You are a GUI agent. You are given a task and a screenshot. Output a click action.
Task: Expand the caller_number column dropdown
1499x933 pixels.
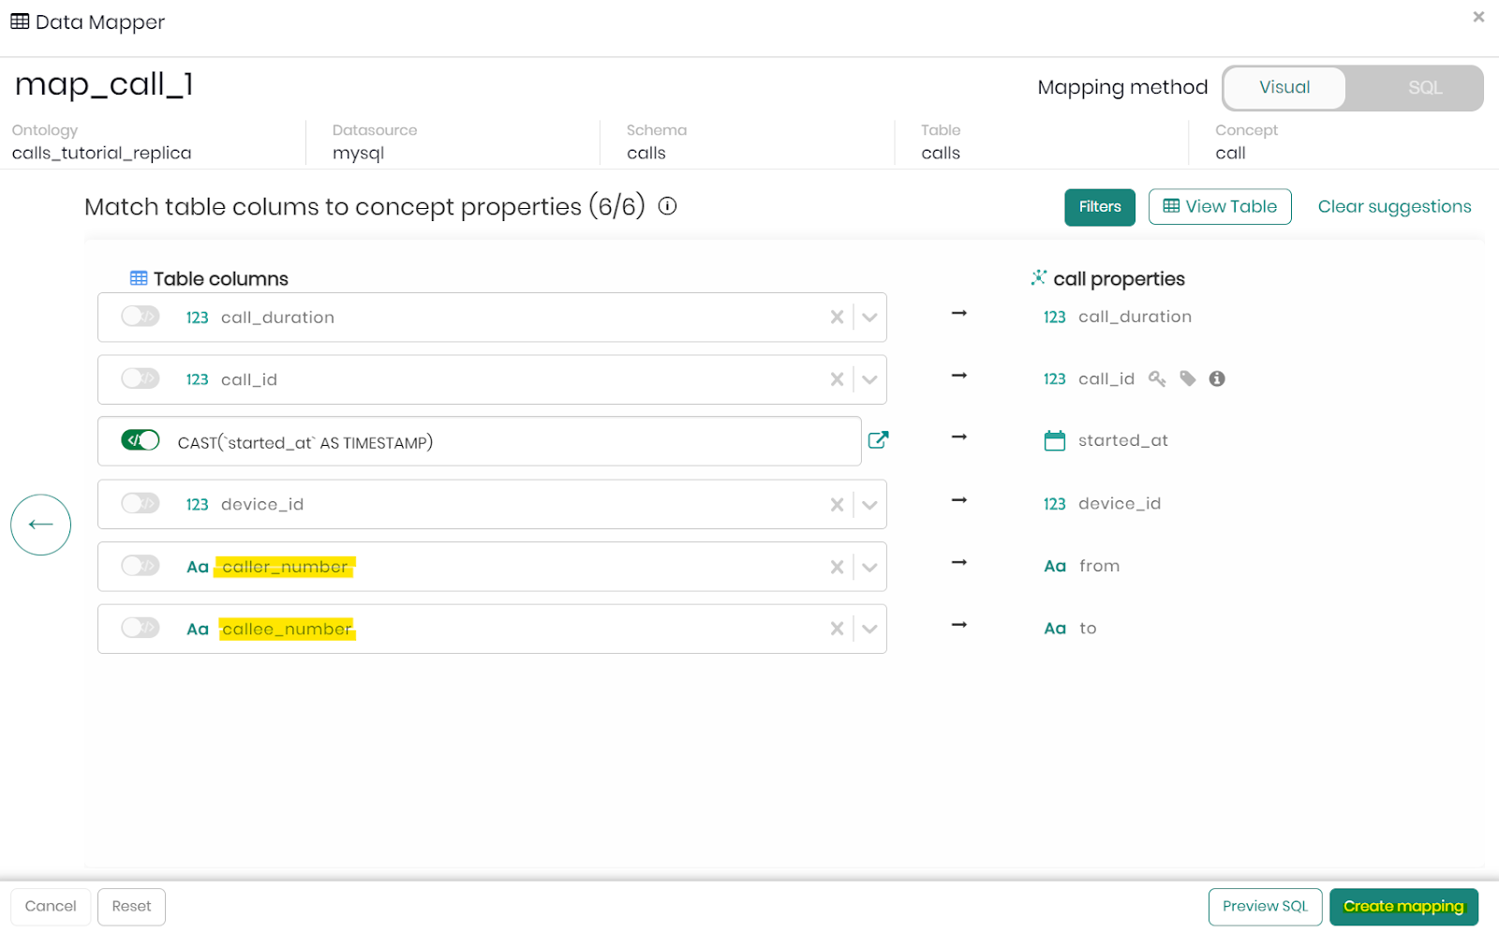pyautogui.click(x=869, y=567)
